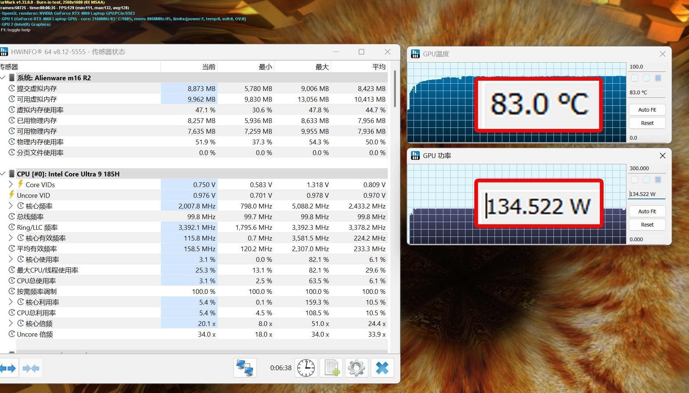Image resolution: width=689 pixels, height=393 pixels.
Task: Click the chip icon of 系统: Alienware m16 R2
Action: (12, 78)
